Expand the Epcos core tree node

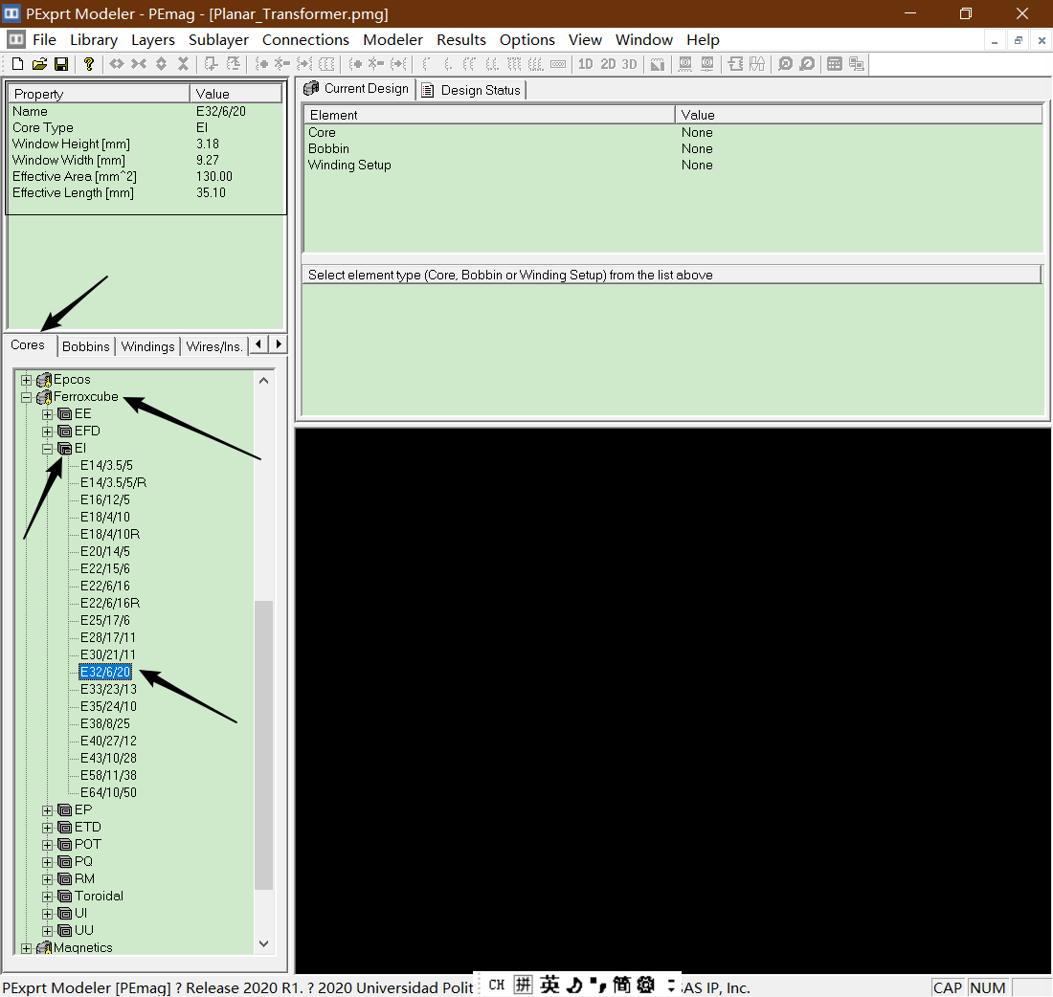pos(26,379)
